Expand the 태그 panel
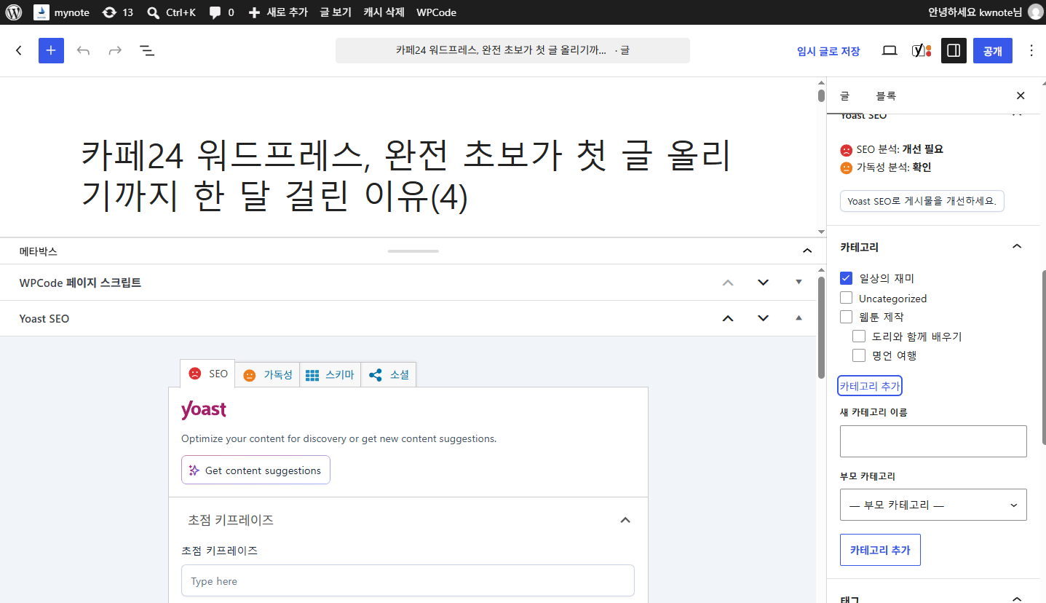This screenshot has width=1046, height=603. [1017, 599]
